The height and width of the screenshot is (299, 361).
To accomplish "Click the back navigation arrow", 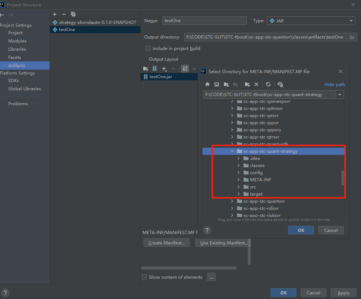I will [x=2, y=15].
